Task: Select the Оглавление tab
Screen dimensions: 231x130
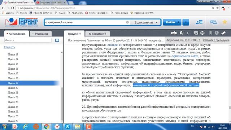Action: coord(17,34)
